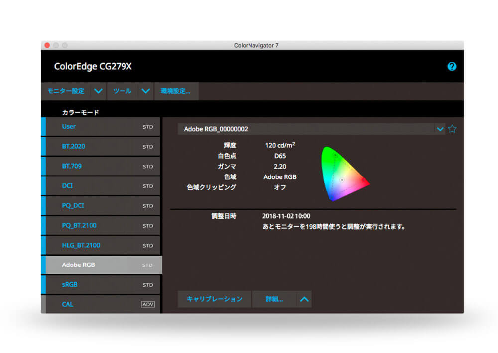This screenshot has width=498, height=353.
Task: Select the HLG_BT.2100 color mode
Action: pos(101,245)
